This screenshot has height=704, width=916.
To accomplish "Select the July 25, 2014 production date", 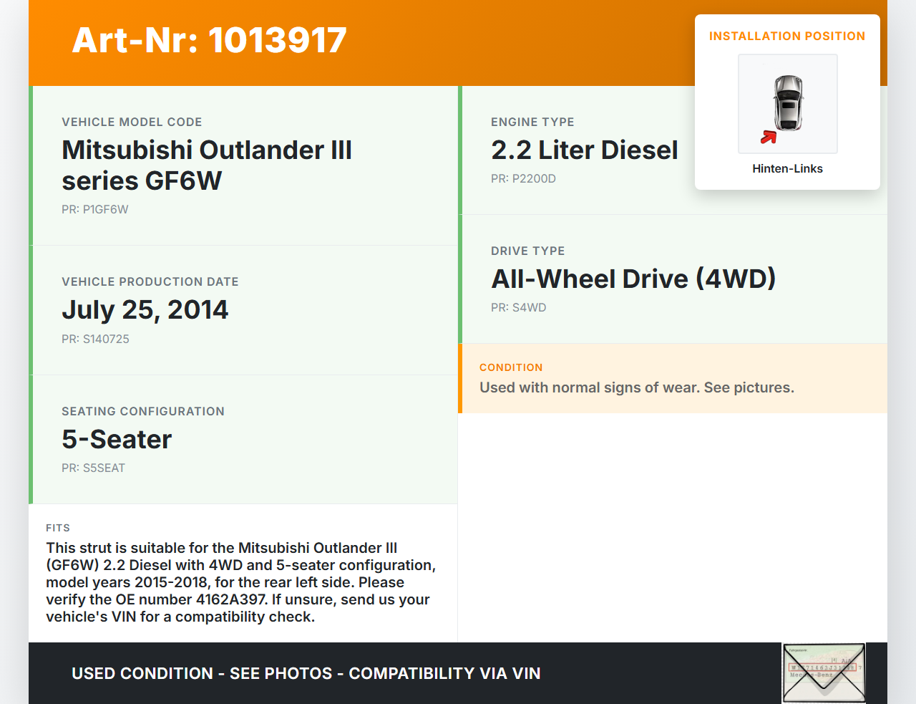I will pos(145,310).
